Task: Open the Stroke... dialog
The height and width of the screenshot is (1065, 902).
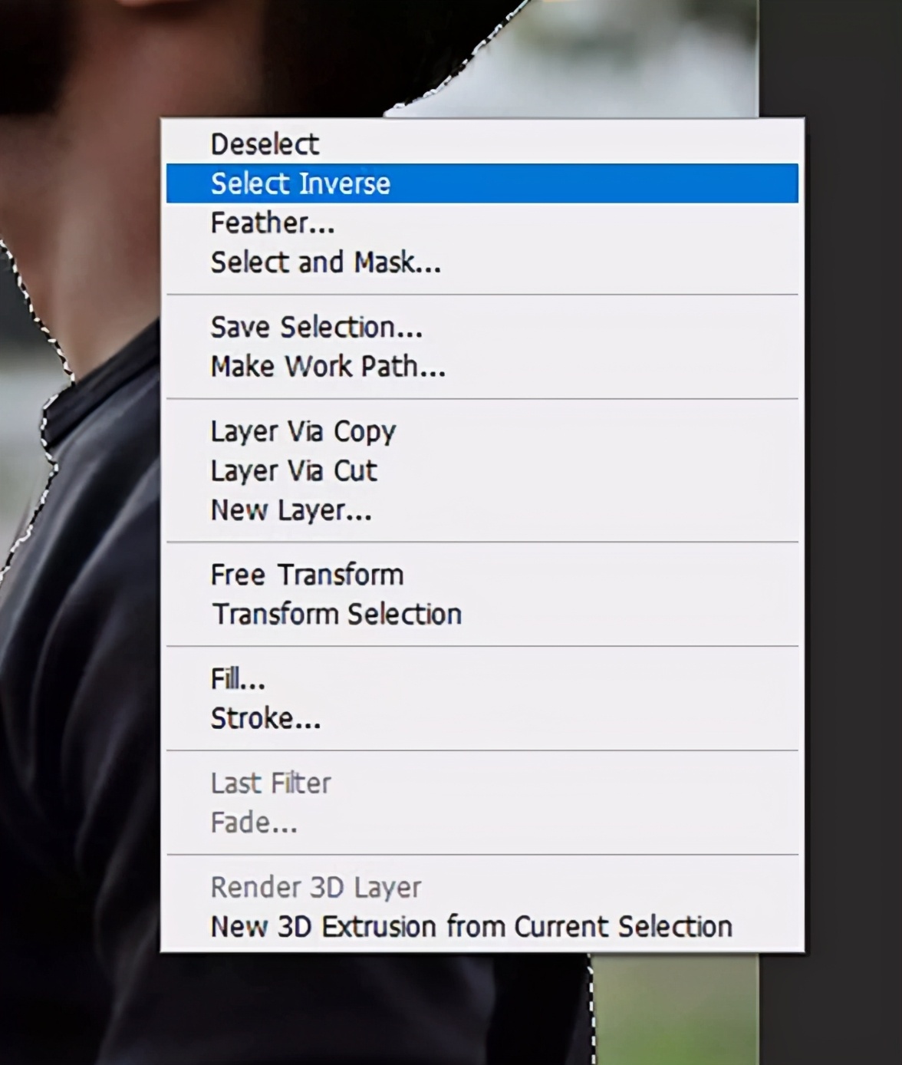Action: click(x=265, y=719)
